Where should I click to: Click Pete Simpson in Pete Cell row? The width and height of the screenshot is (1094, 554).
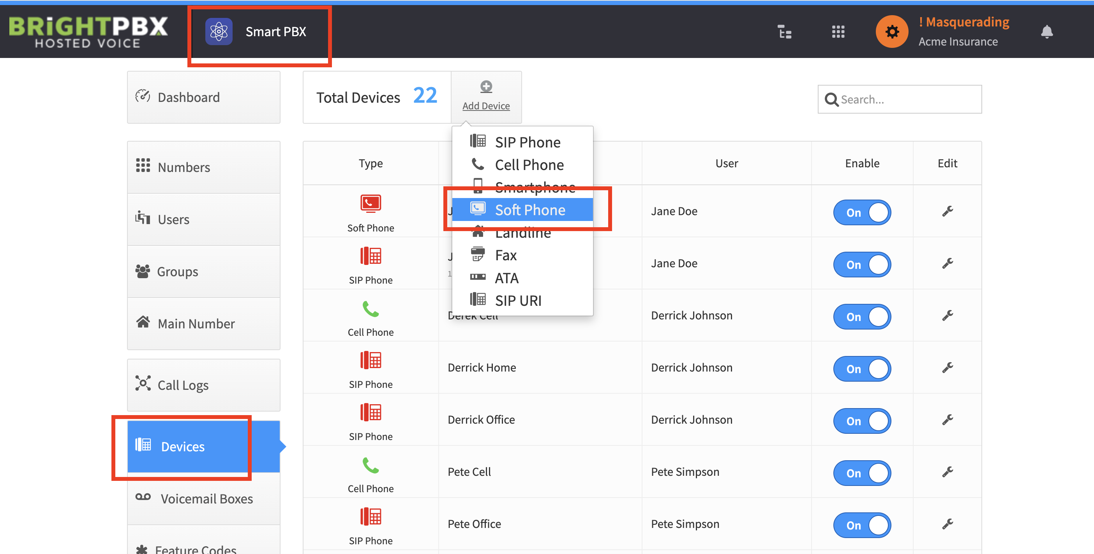[x=685, y=472]
